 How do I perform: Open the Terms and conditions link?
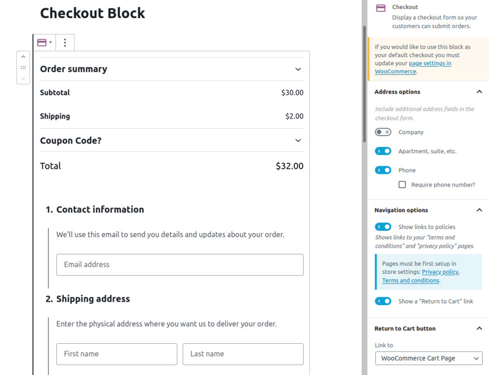tap(411, 280)
